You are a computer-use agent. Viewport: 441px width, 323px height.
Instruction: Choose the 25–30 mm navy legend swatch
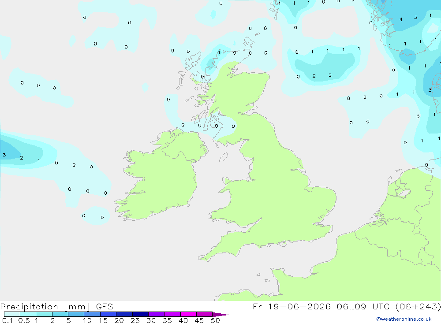point(140,314)
